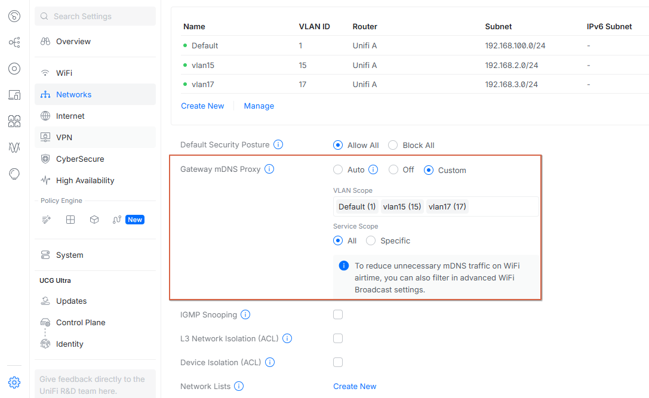Open the topology icon in left rail

[14, 42]
